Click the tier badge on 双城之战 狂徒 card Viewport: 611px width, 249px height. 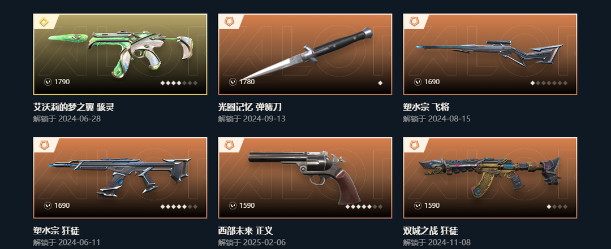414,146
